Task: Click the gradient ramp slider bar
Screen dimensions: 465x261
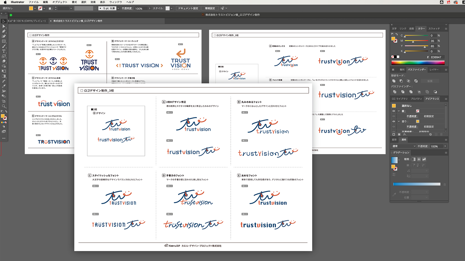Action: (417, 184)
